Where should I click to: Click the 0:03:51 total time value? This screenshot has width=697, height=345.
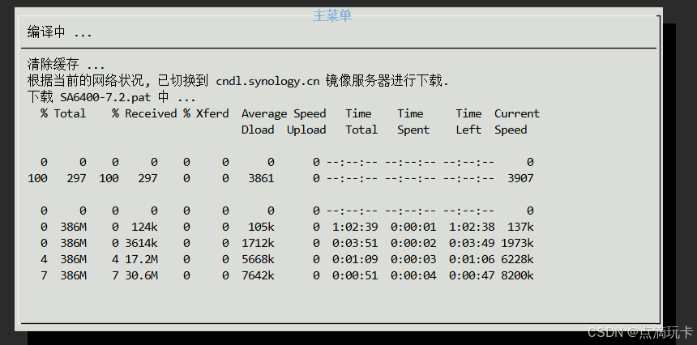355,243
